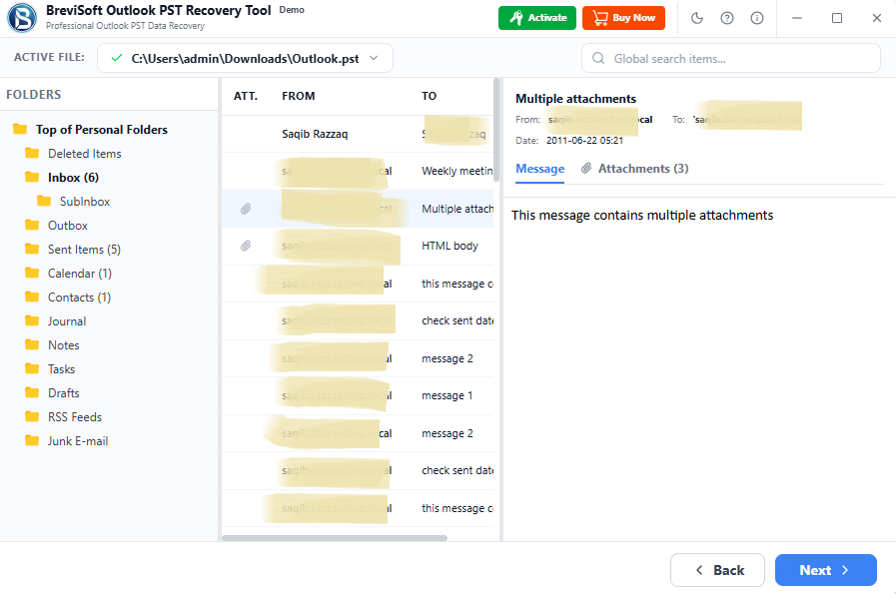
Task: Click the Inbox folder icon
Action: click(32, 177)
